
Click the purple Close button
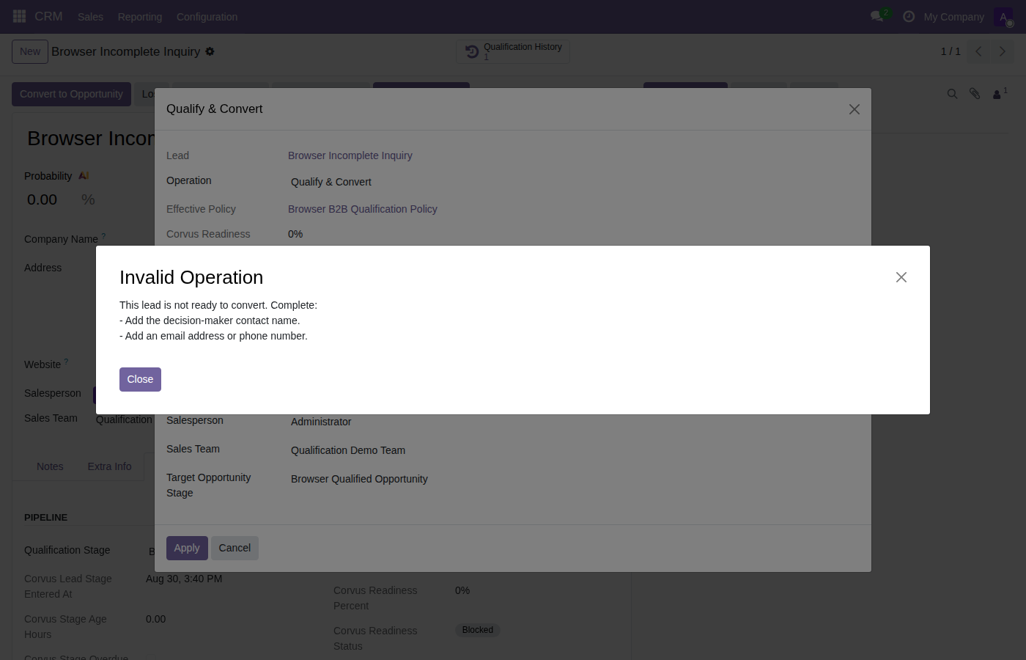(x=140, y=379)
